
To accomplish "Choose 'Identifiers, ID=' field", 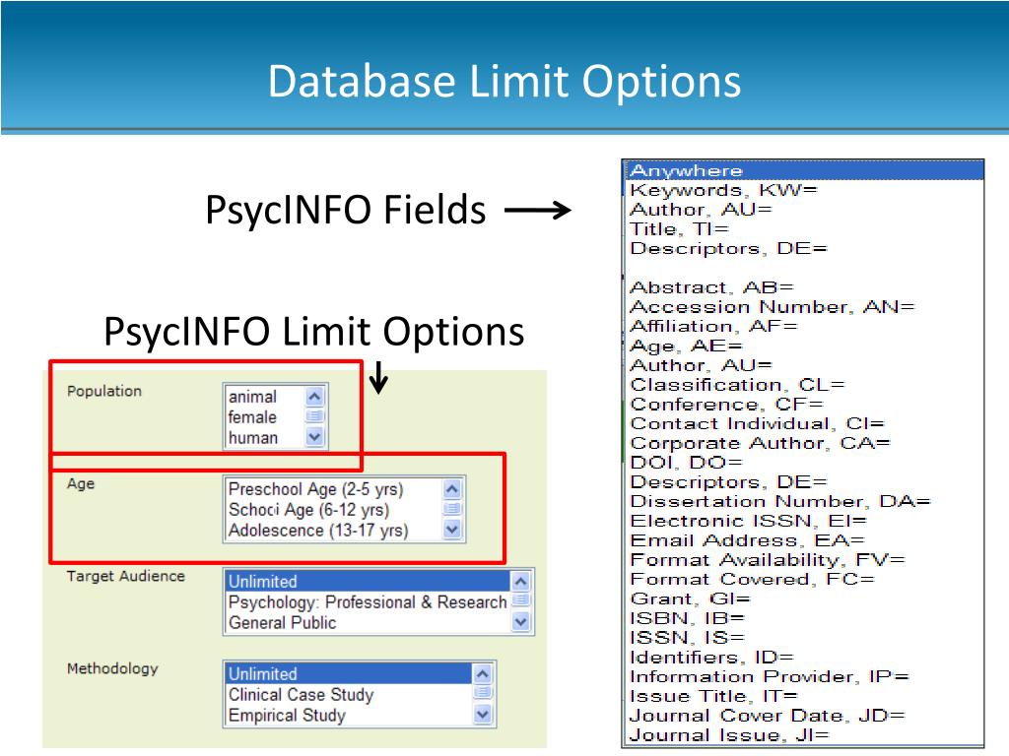I will click(711, 657).
